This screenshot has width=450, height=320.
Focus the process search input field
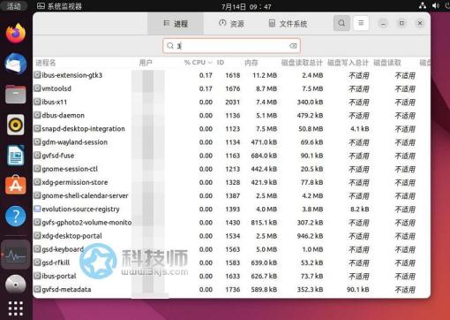tap(231, 46)
